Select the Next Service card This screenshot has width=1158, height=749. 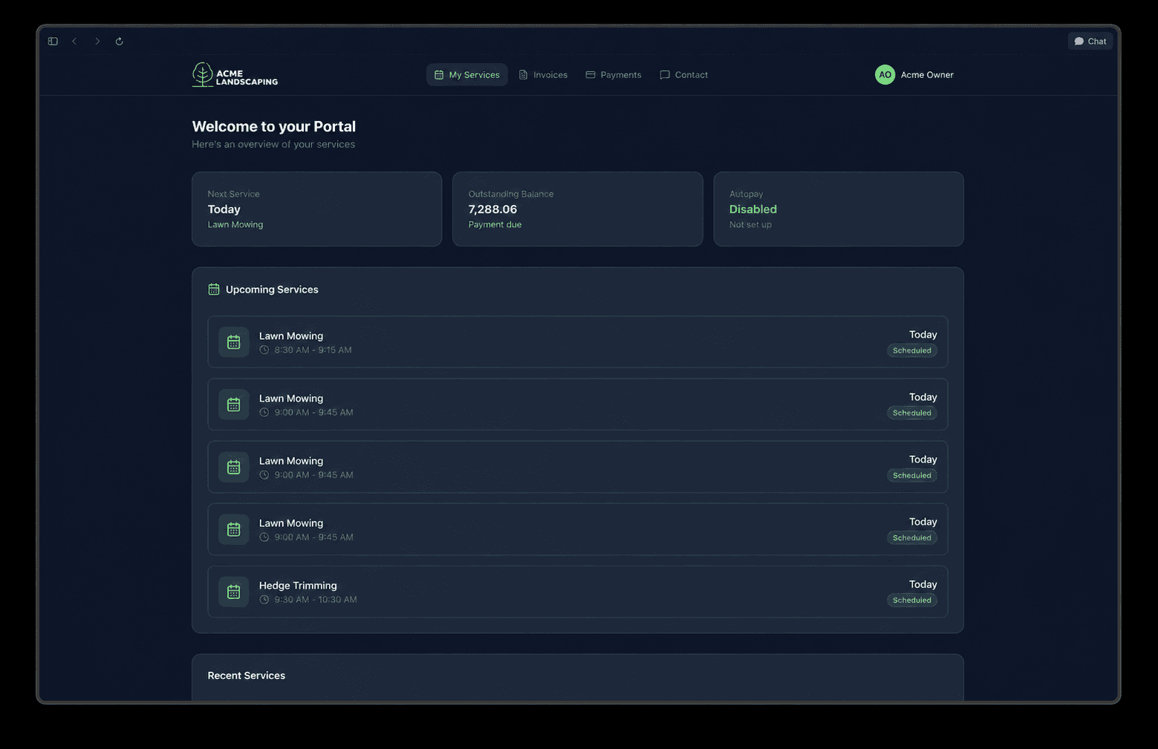point(317,209)
